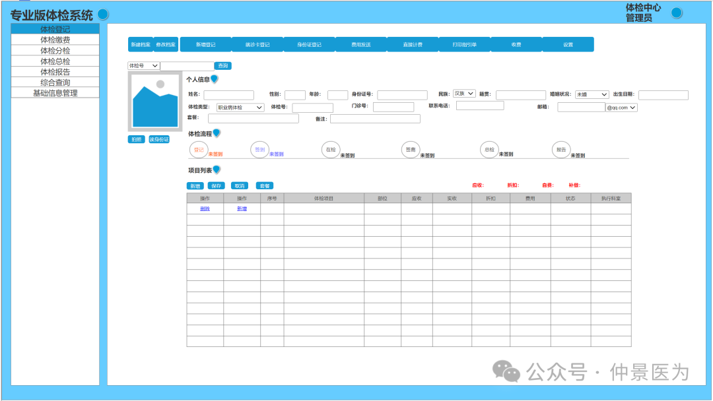Viewport: 713px width, 401px height.
Task: Click the blue marker beside 体检流程
Action: [217, 133]
